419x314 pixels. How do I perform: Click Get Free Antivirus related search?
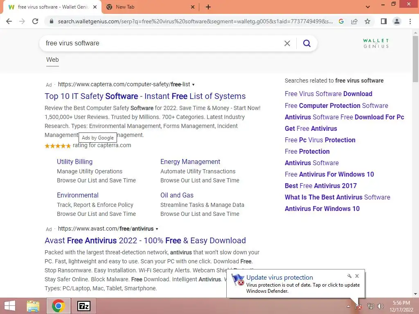click(x=311, y=129)
